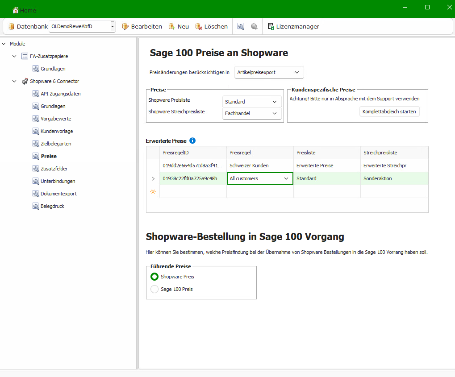Click the icon next to Dokumentexport
The height and width of the screenshot is (377, 455).
pyautogui.click(x=36, y=194)
